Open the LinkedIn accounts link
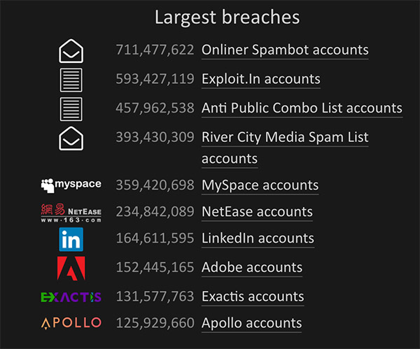The width and height of the screenshot is (420, 349). 258,239
